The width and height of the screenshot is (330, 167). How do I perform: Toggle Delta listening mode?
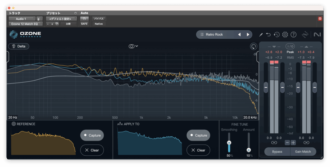[x=19, y=46]
